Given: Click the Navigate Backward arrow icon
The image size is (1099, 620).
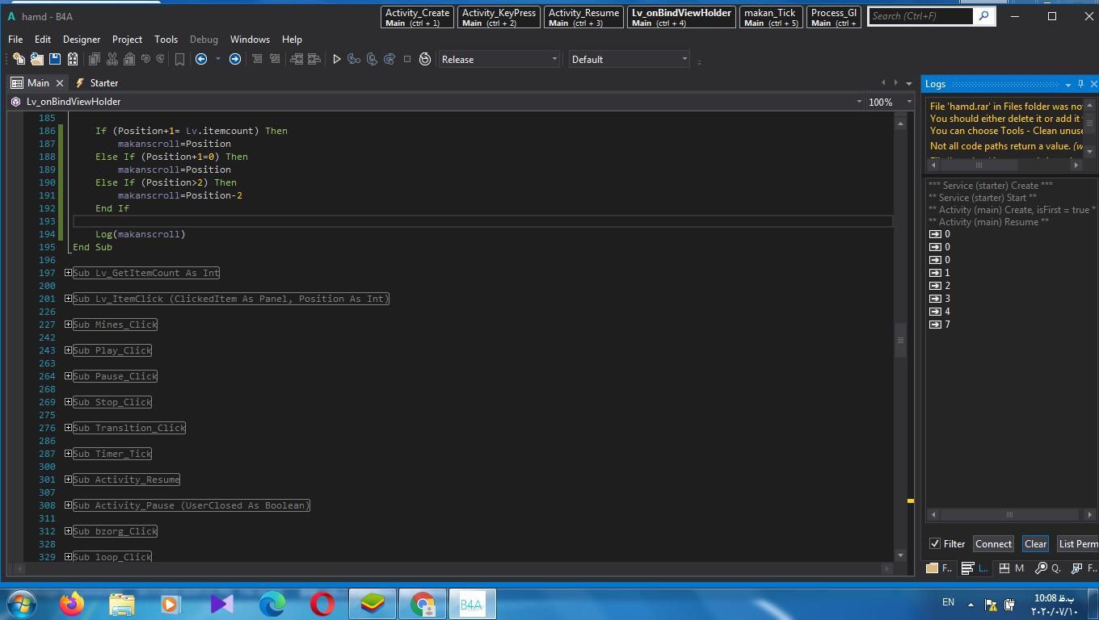Looking at the screenshot, I should click(x=201, y=59).
